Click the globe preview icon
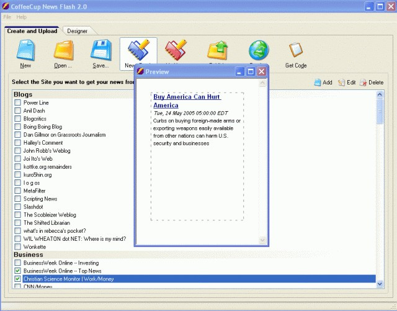 (259, 50)
